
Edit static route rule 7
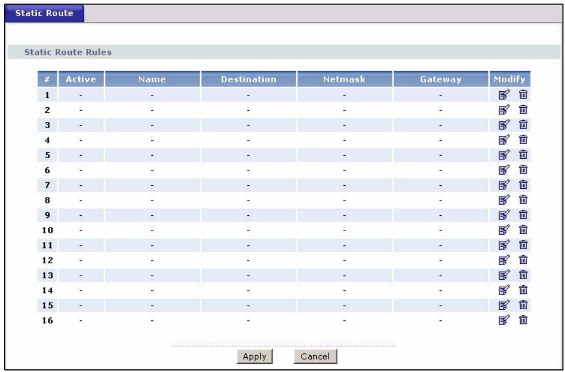[x=504, y=185]
